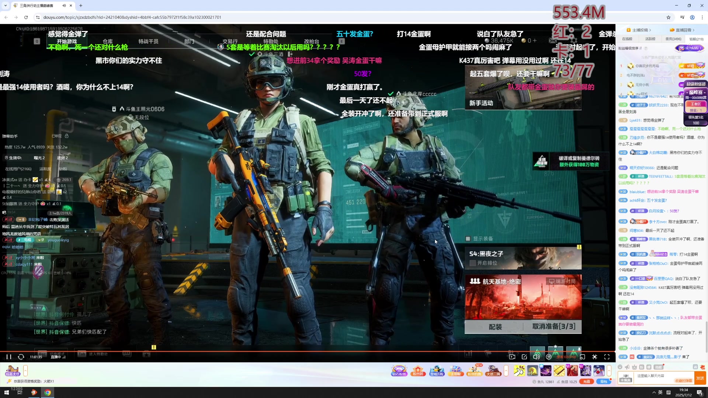The width and height of the screenshot is (708, 398).
Task: Click 发送 to send chat message
Action: pyautogui.click(x=700, y=378)
